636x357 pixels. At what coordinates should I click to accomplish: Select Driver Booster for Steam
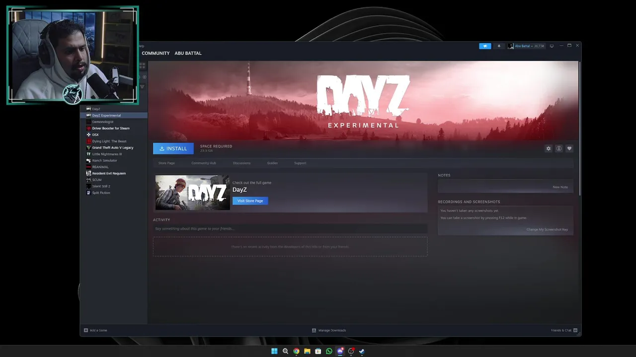point(114,128)
